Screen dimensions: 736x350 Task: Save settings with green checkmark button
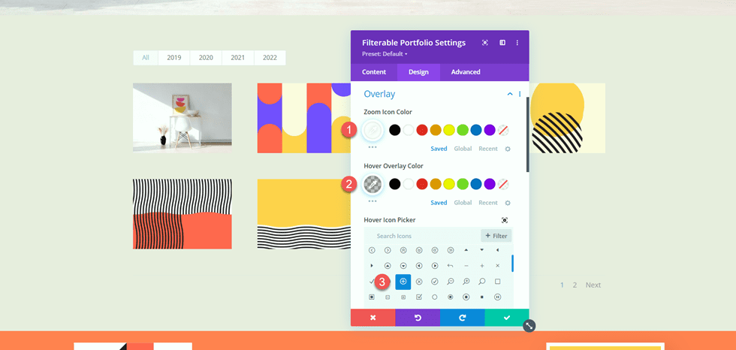(507, 318)
